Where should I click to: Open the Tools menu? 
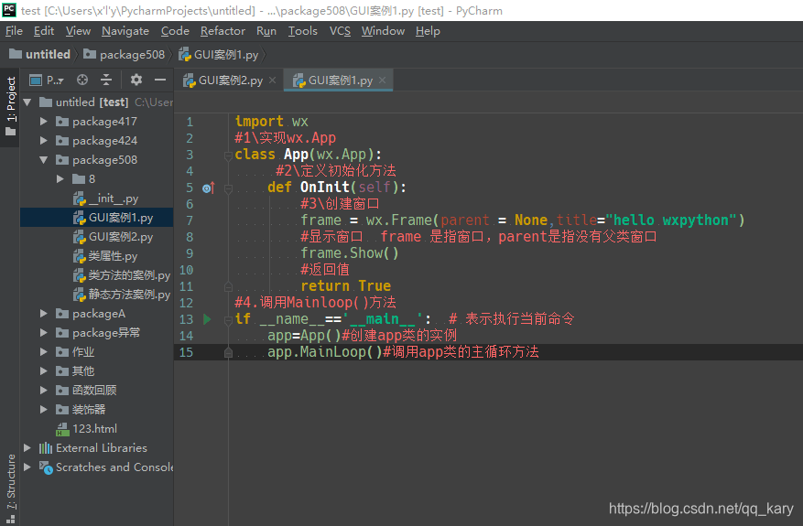[303, 31]
